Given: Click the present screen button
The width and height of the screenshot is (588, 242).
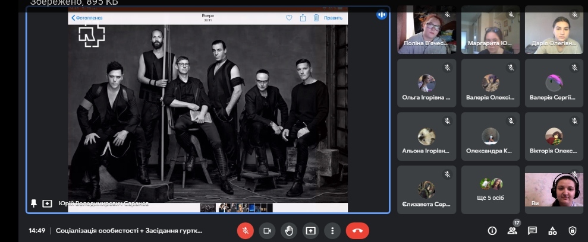Looking at the screenshot, I should tap(310, 231).
